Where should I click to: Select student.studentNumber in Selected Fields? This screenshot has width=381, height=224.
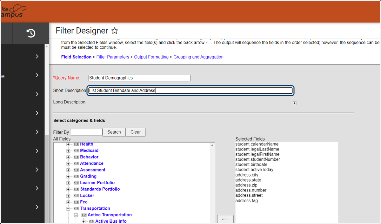pyautogui.click(x=257, y=159)
